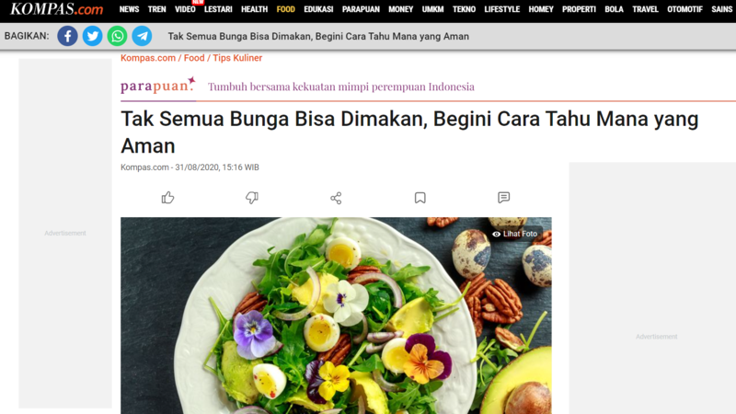Share article via Telegram icon
This screenshot has width=736, height=414.
click(x=142, y=36)
